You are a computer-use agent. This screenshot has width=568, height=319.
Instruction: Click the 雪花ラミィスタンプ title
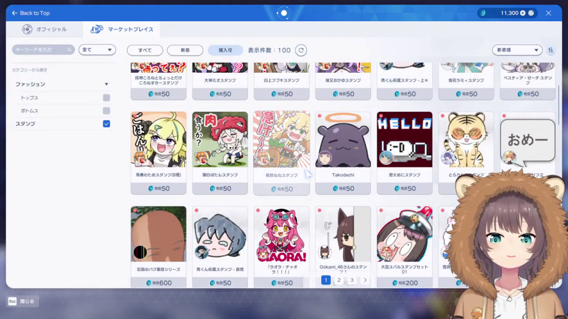pyautogui.click(x=466, y=80)
